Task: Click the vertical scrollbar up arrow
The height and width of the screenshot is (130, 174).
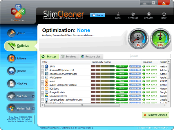Action: tap(169, 61)
